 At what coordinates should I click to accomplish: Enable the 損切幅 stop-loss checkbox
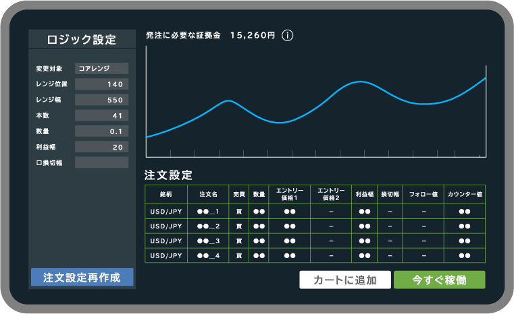(x=38, y=163)
